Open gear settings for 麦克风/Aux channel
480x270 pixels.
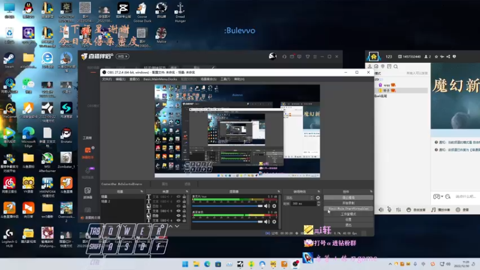(x=274, y=206)
